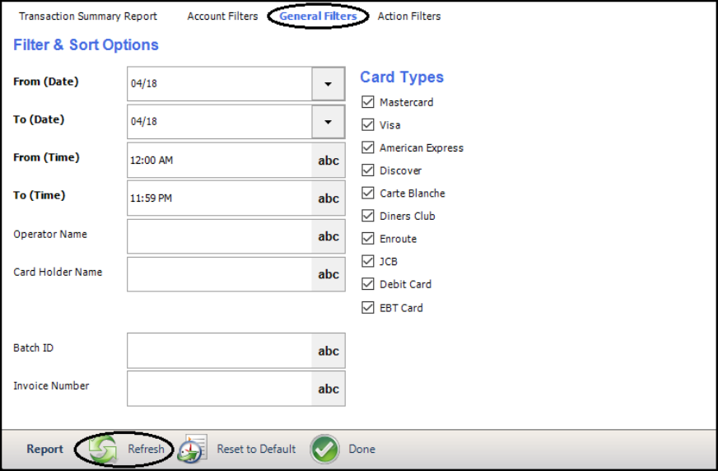
Task: Click the From (Time) field 12:00 AM
Action: [220, 161]
